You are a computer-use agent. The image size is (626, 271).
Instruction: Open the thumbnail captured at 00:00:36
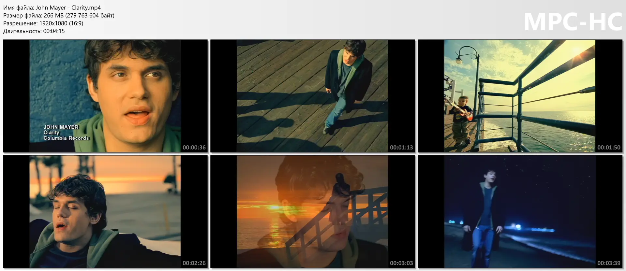tap(105, 96)
